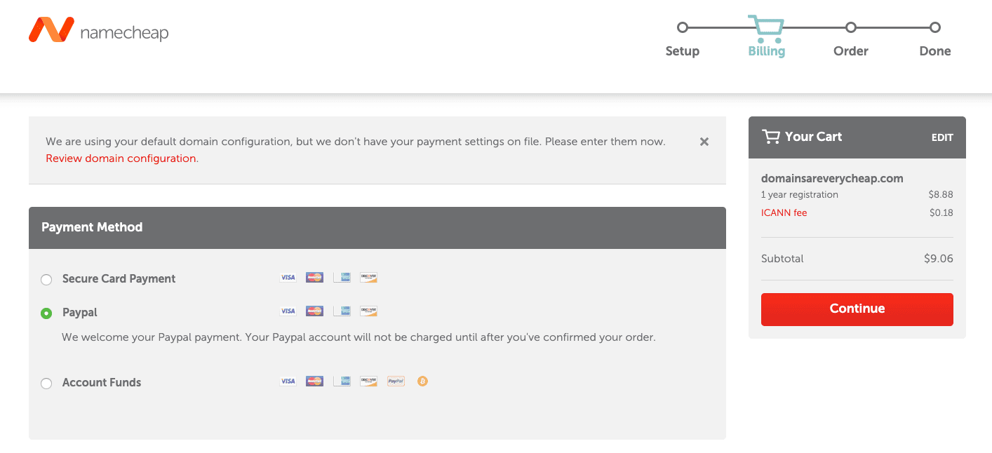The image size is (992, 453).
Task: Click the cart icon beside Your Cart
Action: 771,137
